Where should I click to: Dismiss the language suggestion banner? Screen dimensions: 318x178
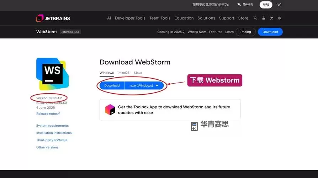[x=279, y=5]
